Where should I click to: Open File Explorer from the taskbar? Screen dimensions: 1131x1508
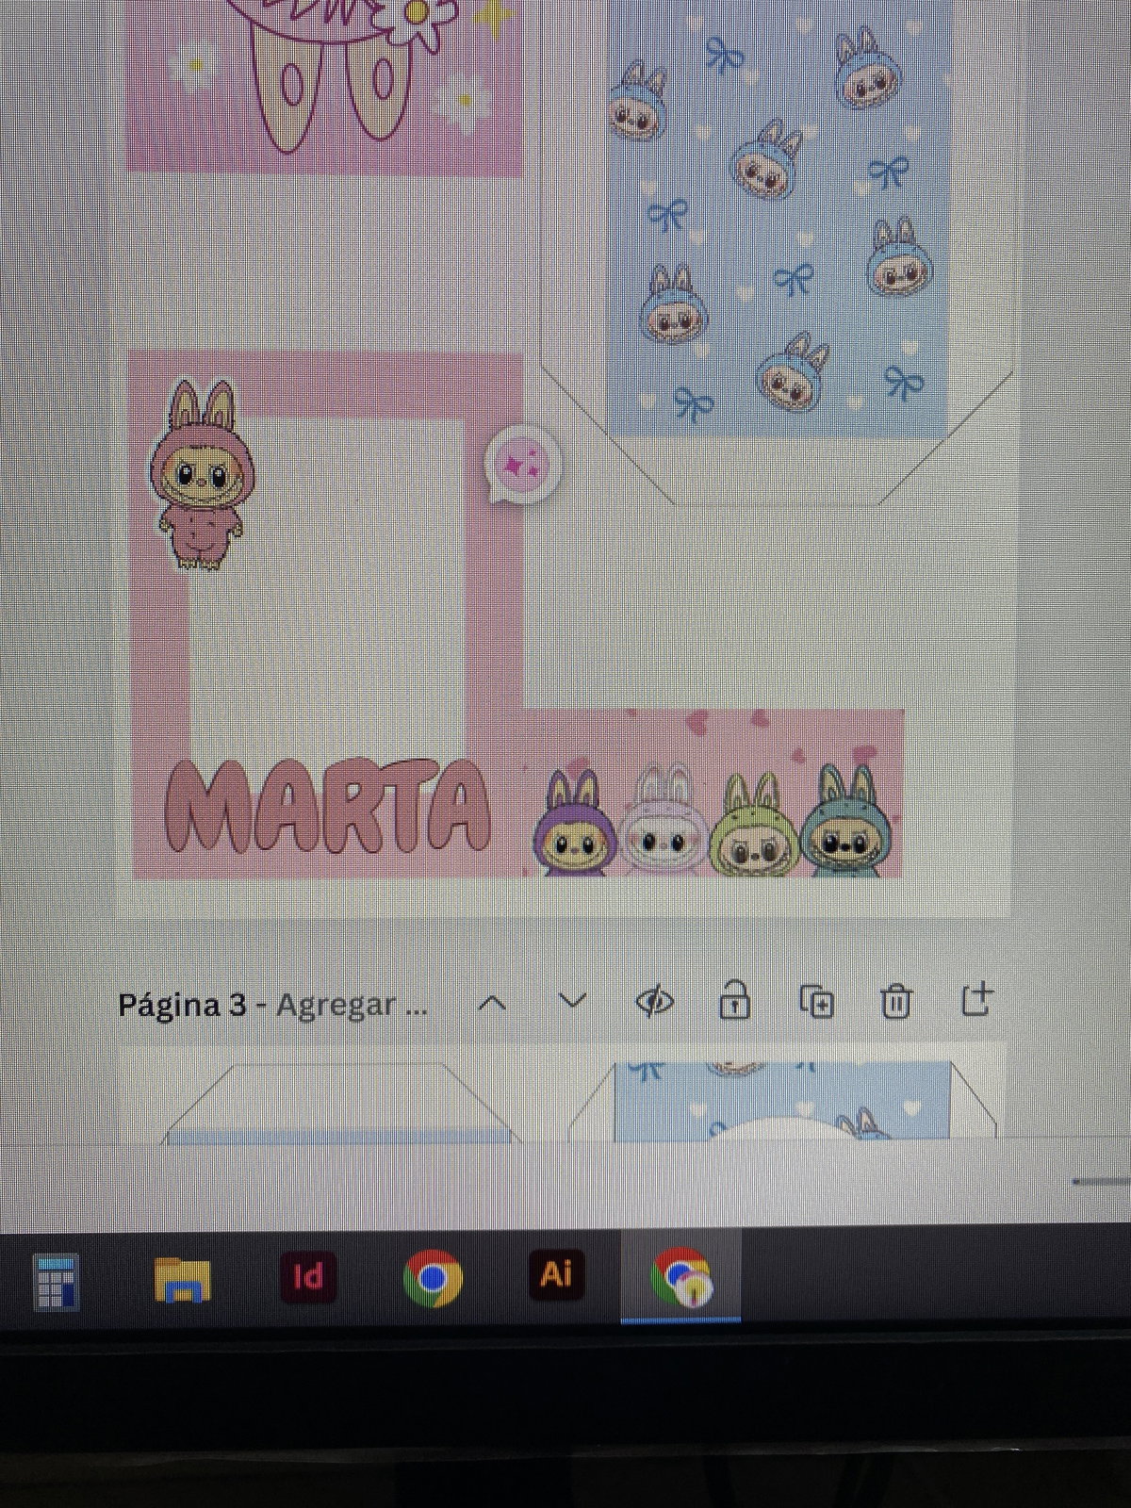pyautogui.click(x=183, y=1279)
